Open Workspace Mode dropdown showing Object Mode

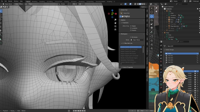(137, 40)
